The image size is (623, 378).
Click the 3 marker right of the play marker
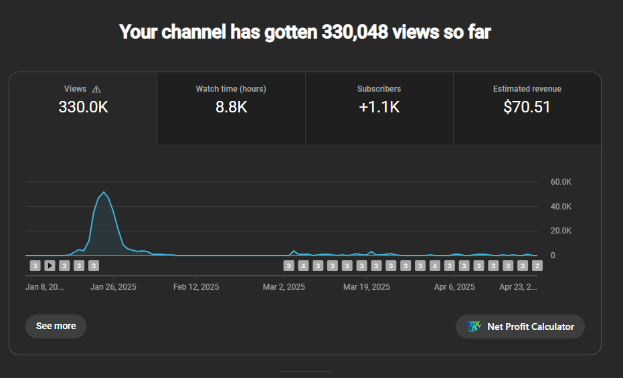click(x=64, y=266)
